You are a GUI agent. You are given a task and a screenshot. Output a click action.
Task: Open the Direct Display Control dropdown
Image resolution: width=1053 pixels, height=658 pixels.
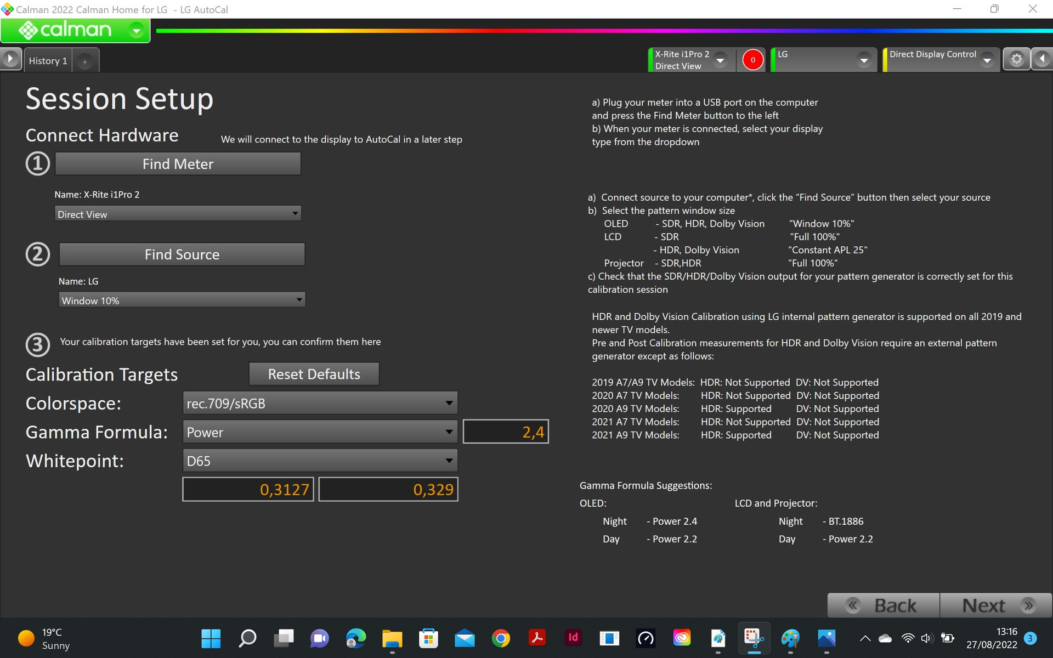[x=987, y=60]
